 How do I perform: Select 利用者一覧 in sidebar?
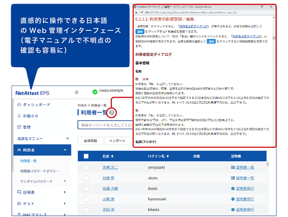coord(29,161)
